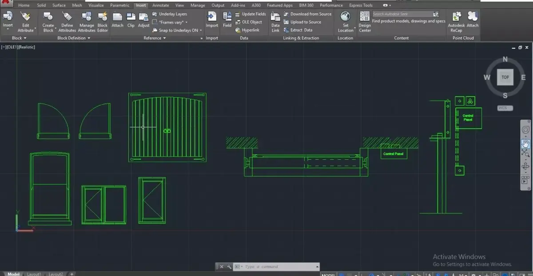The image size is (533, 276).
Task: Open the Parametric tab
Action: [x=120, y=5]
